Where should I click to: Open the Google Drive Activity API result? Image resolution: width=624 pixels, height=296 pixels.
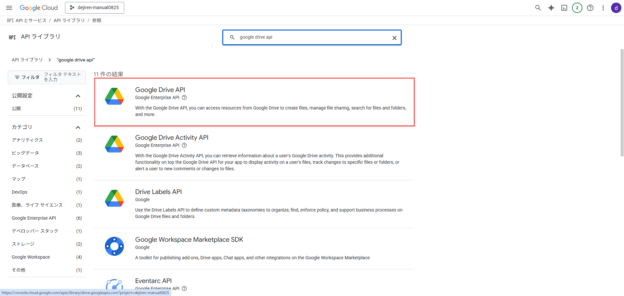172,137
